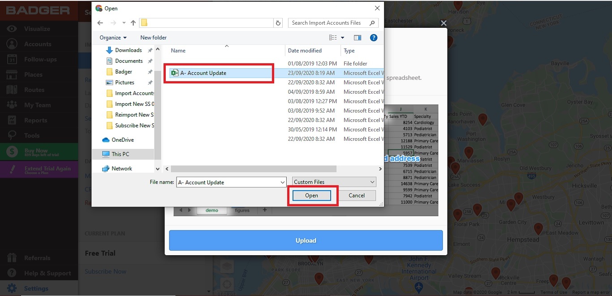Cancel the Open dialog
The image size is (612, 296).
tap(357, 196)
